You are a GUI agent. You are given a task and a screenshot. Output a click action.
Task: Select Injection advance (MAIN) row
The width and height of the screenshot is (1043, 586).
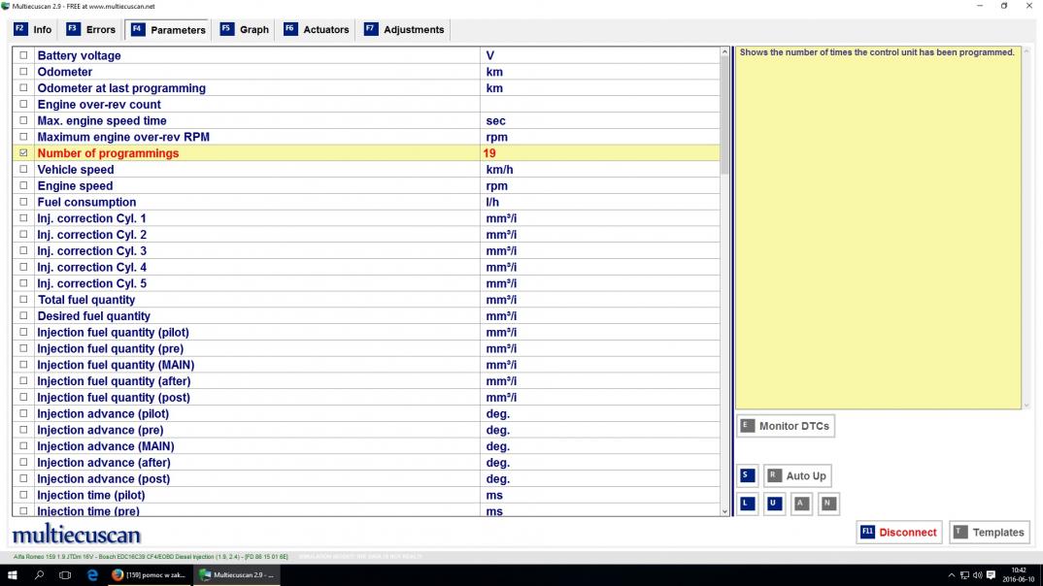pos(366,446)
